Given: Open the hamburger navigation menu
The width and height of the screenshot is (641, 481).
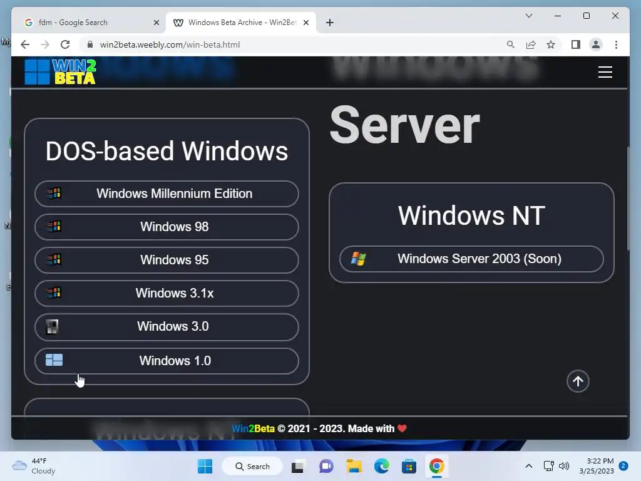Looking at the screenshot, I should click(x=605, y=72).
